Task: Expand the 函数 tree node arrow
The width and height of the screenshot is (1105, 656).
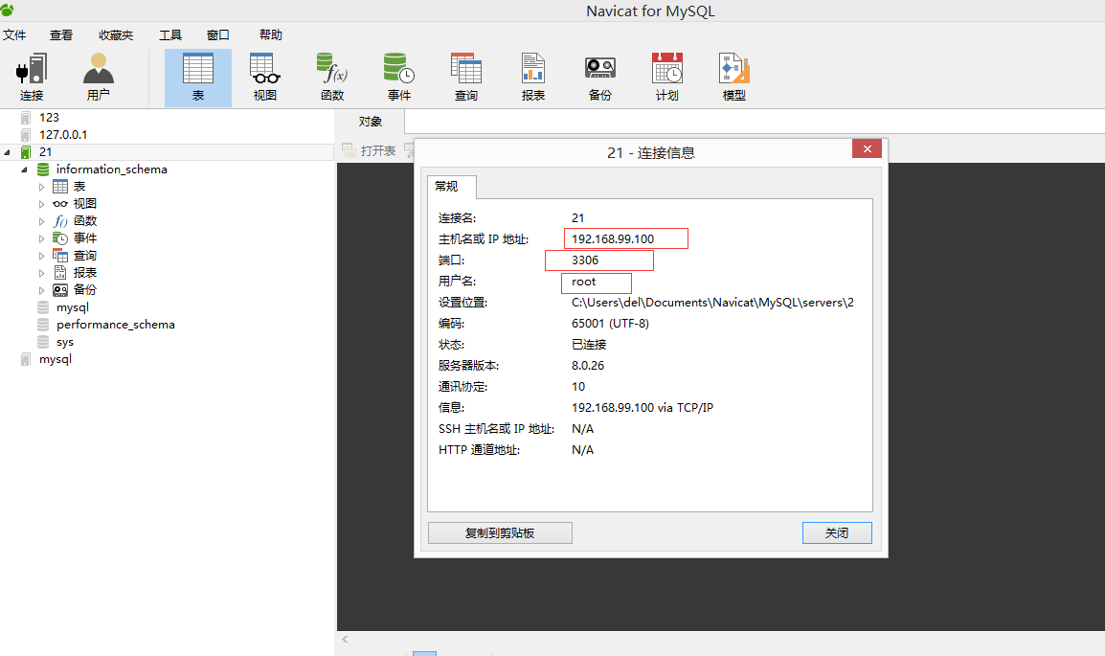Action: [41, 222]
